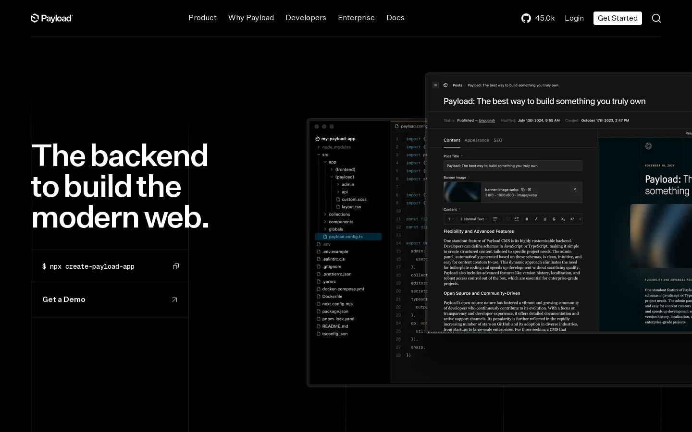Click the indent icon in the editor toolbar
The width and height of the screenshot is (692, 432).
517,219
